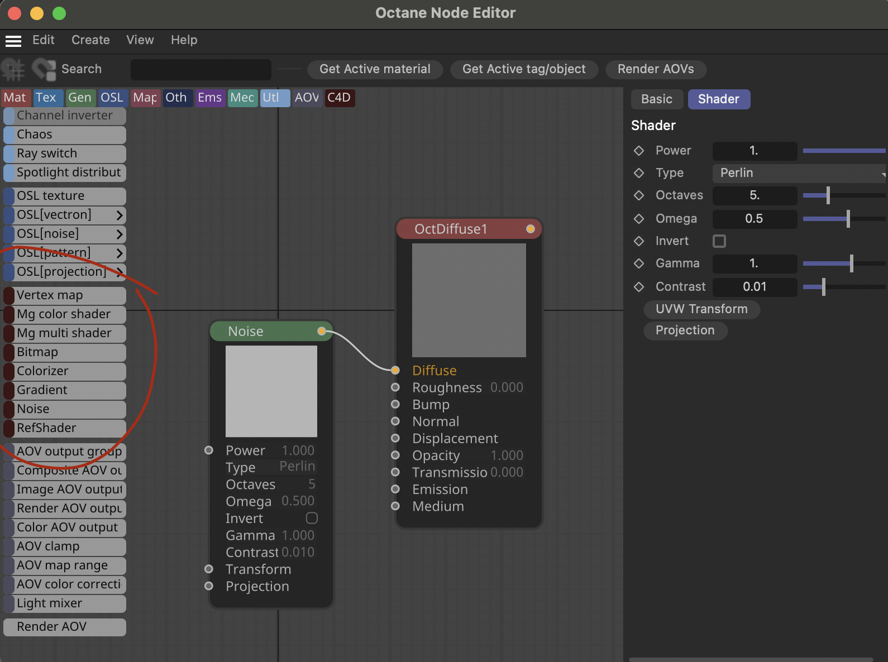Click the Gamma keyframe diamond icon
This screenshot has height=662, width=888.
click(x=639, y=263)
